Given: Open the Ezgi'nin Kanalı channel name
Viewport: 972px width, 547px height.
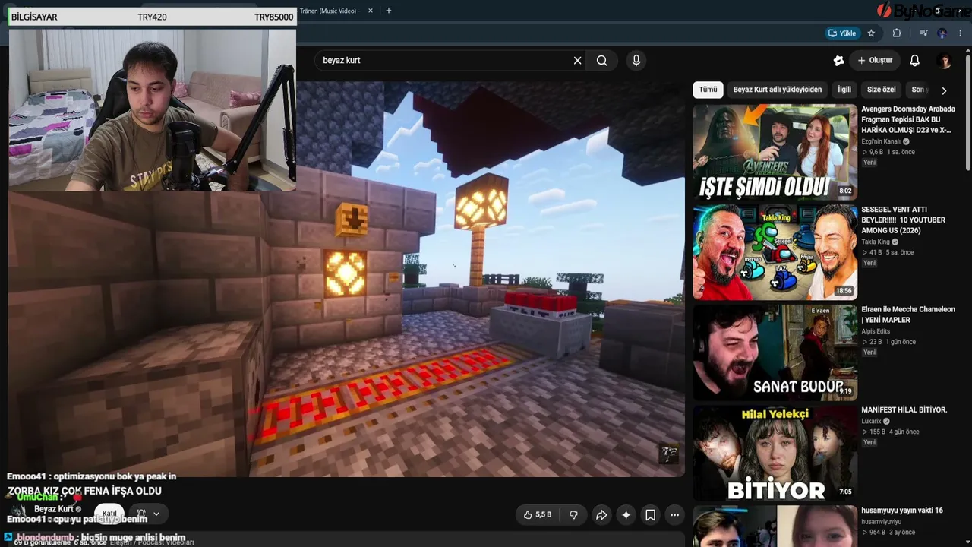Looking at the screenshot, I should 881,141.
